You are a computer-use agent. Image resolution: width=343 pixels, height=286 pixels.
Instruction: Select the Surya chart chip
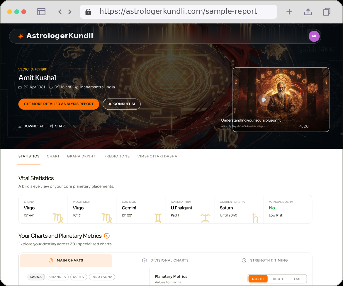[x=79, y=277]
